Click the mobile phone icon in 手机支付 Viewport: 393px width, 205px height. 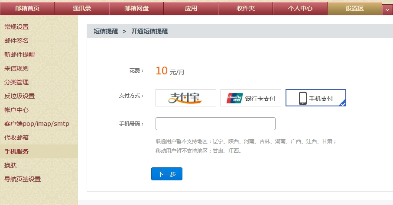303,98
